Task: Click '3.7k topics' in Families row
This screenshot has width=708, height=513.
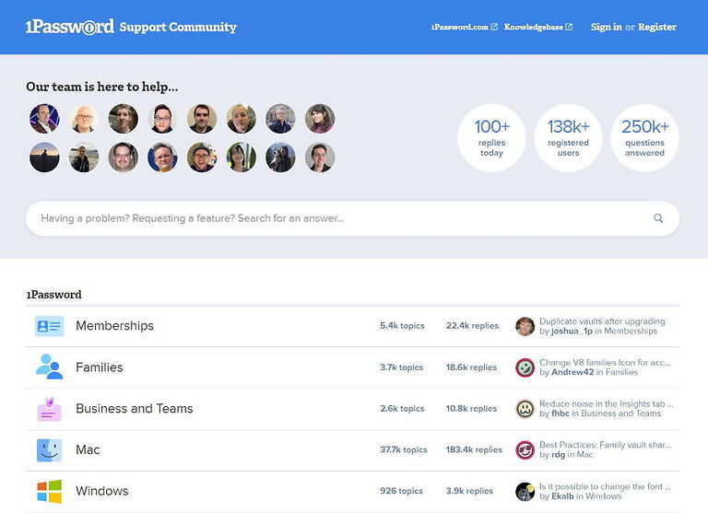Action: [x=401, y=367]
